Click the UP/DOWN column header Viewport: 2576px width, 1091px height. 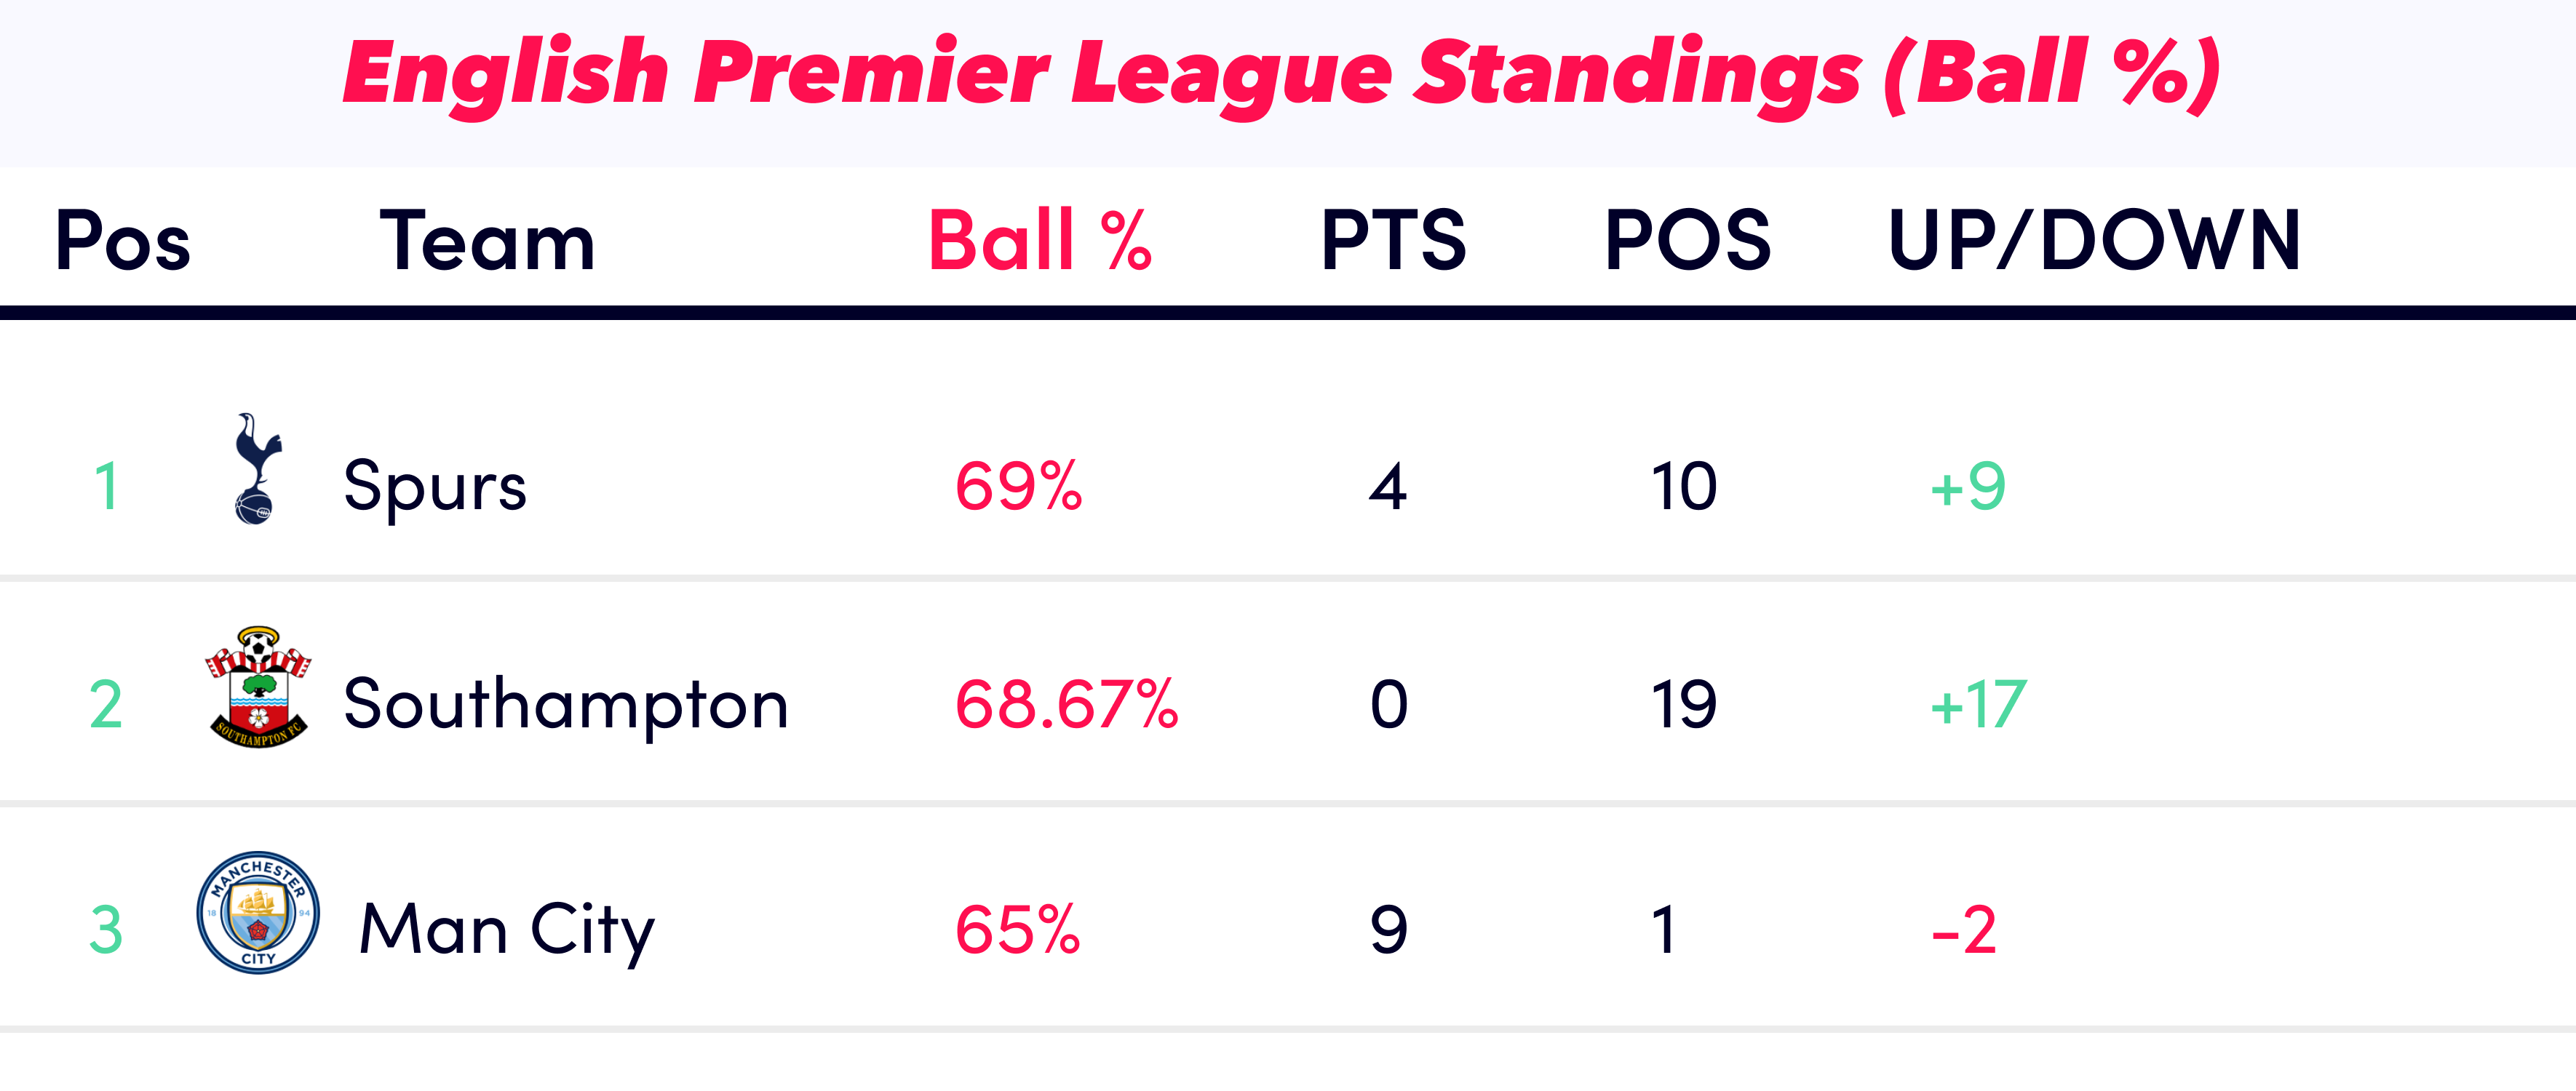[x=2095, y=241]
